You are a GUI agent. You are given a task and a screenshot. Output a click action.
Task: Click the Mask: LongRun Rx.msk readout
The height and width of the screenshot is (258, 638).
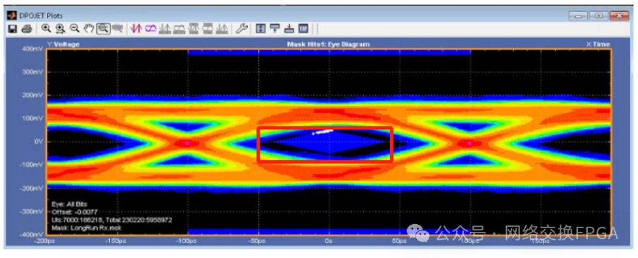click(86, 228)
